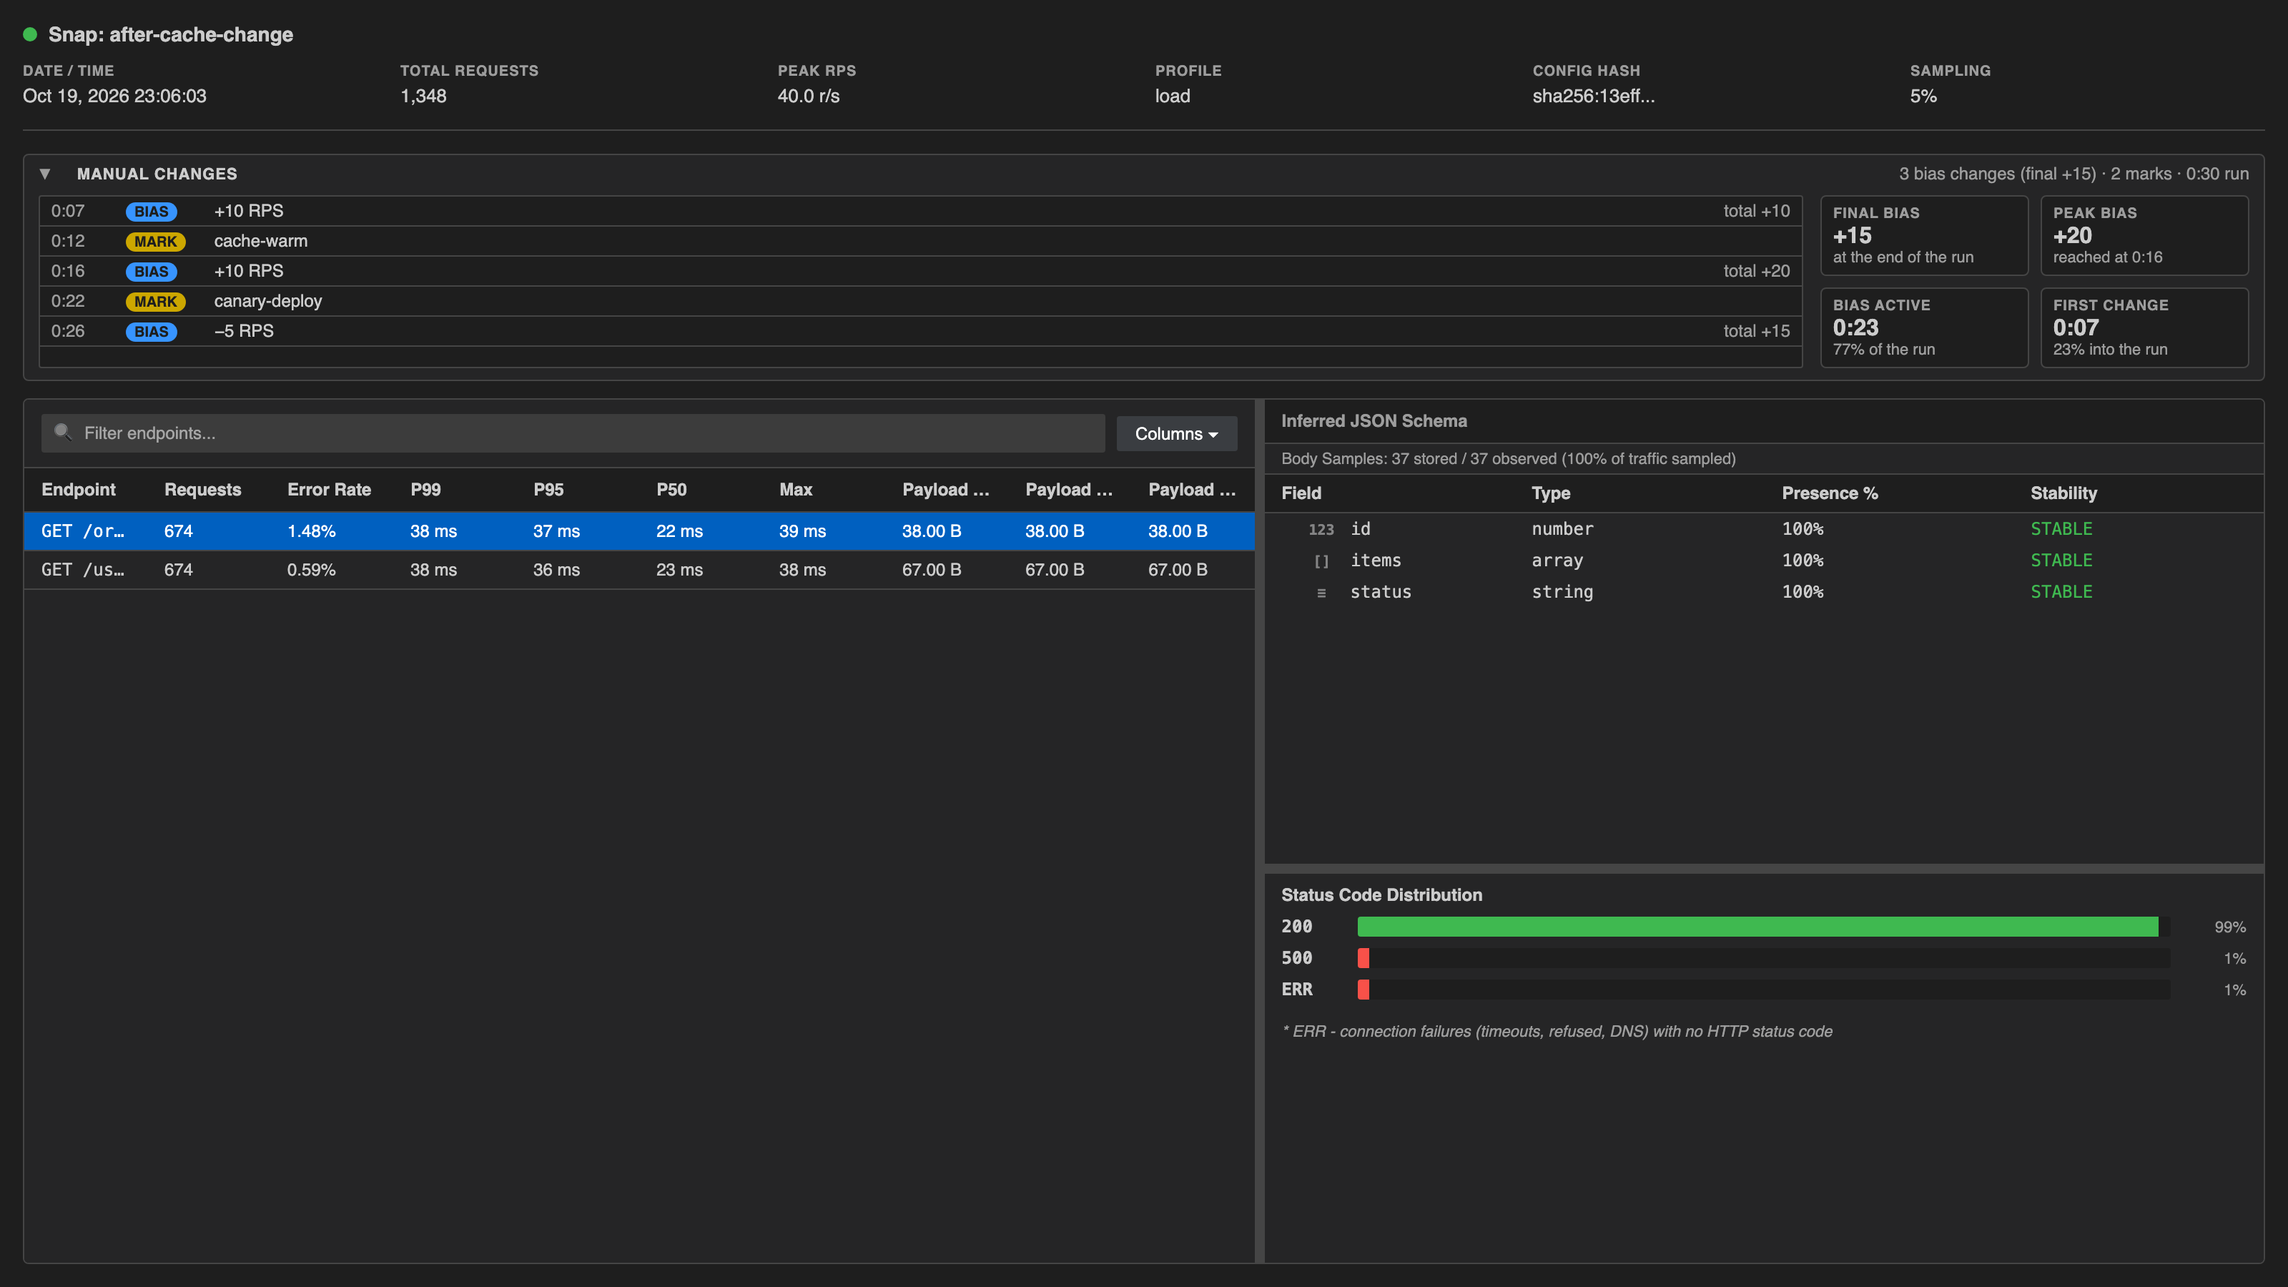Select the GET /us… endpoint row
This screenshot has width=2288, height=1287.
[x=638, y=571]
